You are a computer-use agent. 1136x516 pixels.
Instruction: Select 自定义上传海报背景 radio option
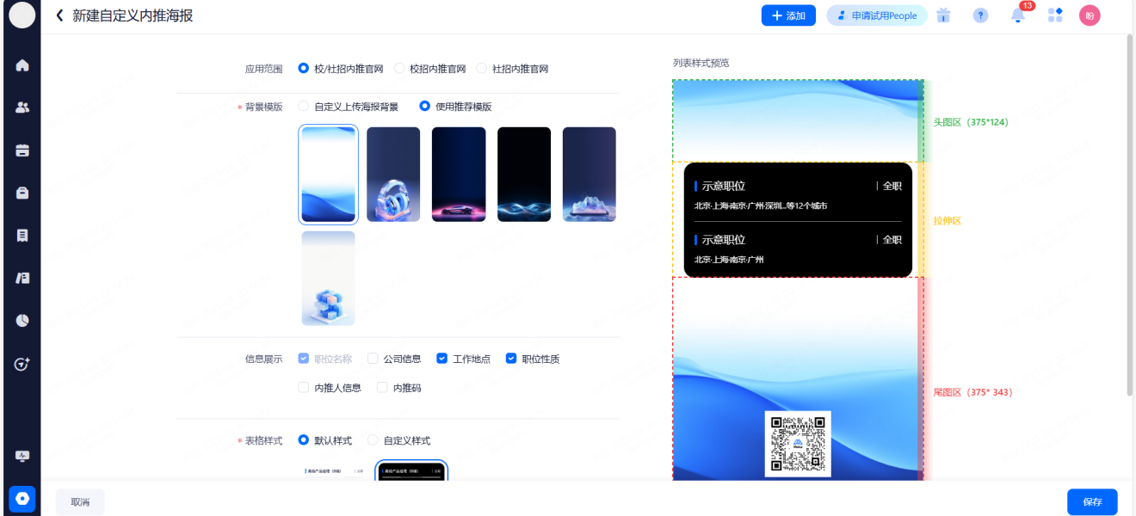click(303, 107)
